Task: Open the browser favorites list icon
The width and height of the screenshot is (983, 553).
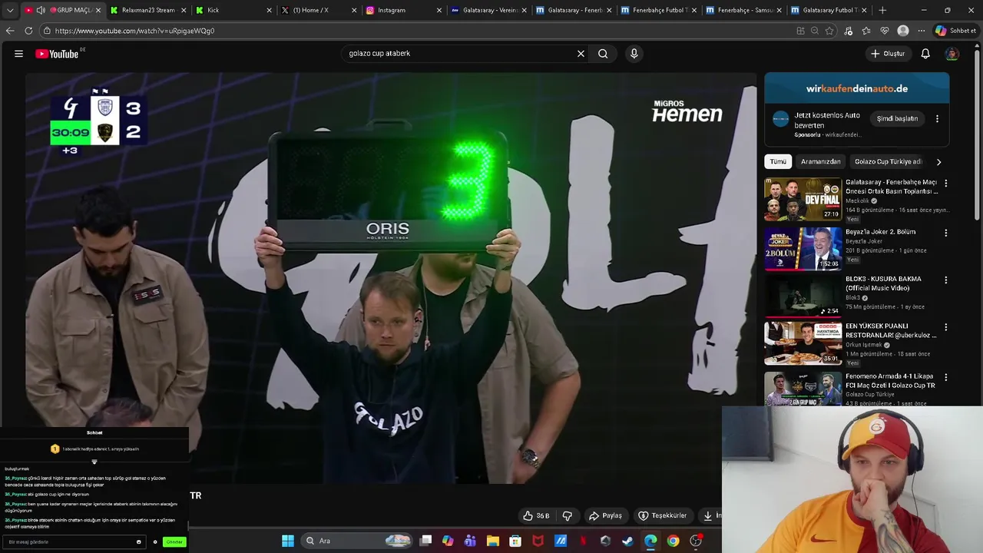Action: 866,31
